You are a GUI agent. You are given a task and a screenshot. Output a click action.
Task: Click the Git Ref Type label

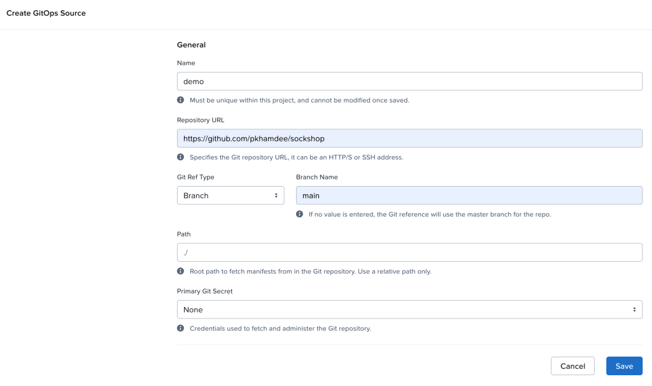click(195, 177)
